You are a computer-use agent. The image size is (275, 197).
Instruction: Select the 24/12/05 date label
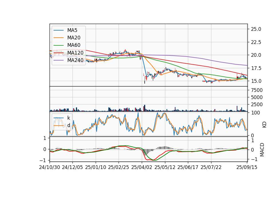tap(72, 168)
